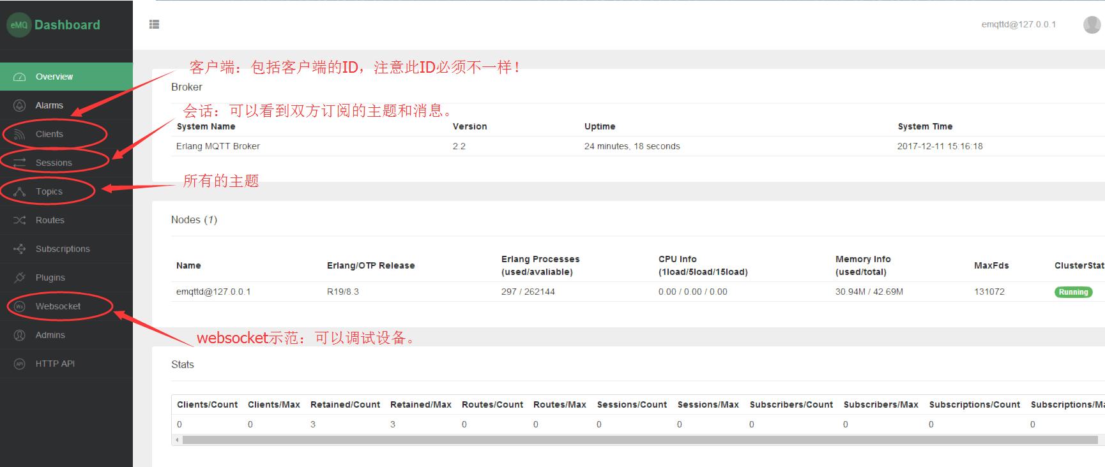Click the Overview gauge icon
The width and height of the screenshot is (1105, 467).
(x=20, y=77)
